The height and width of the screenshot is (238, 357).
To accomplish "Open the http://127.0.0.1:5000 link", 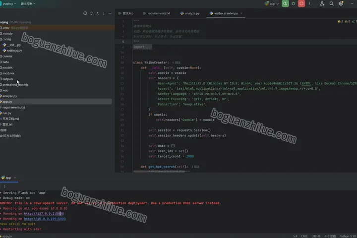I will pyautogui.click(x=44, y=214).
